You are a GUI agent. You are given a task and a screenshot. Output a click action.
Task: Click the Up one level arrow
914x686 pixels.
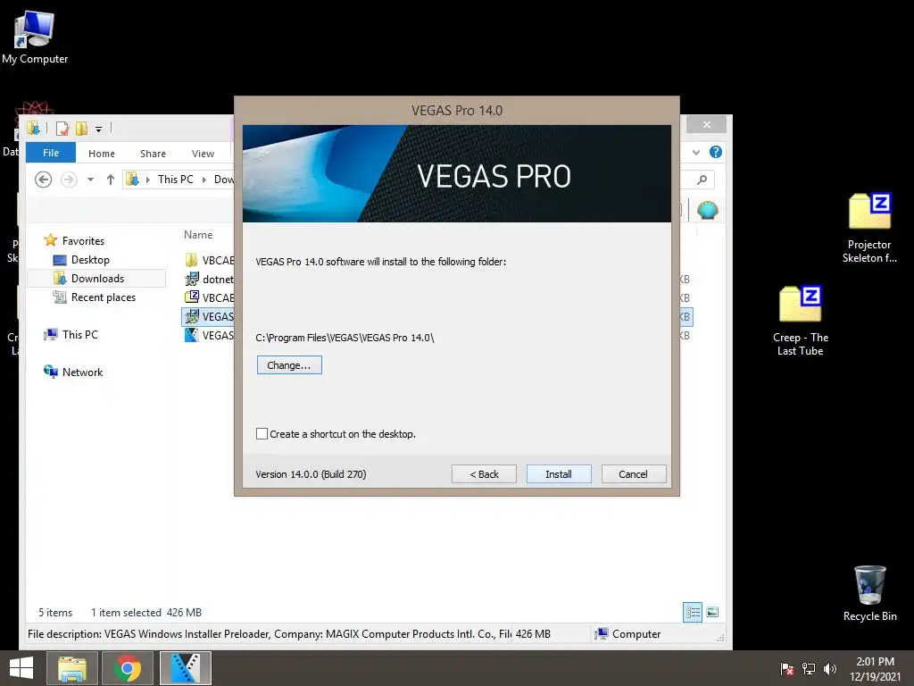pos(110,180)
